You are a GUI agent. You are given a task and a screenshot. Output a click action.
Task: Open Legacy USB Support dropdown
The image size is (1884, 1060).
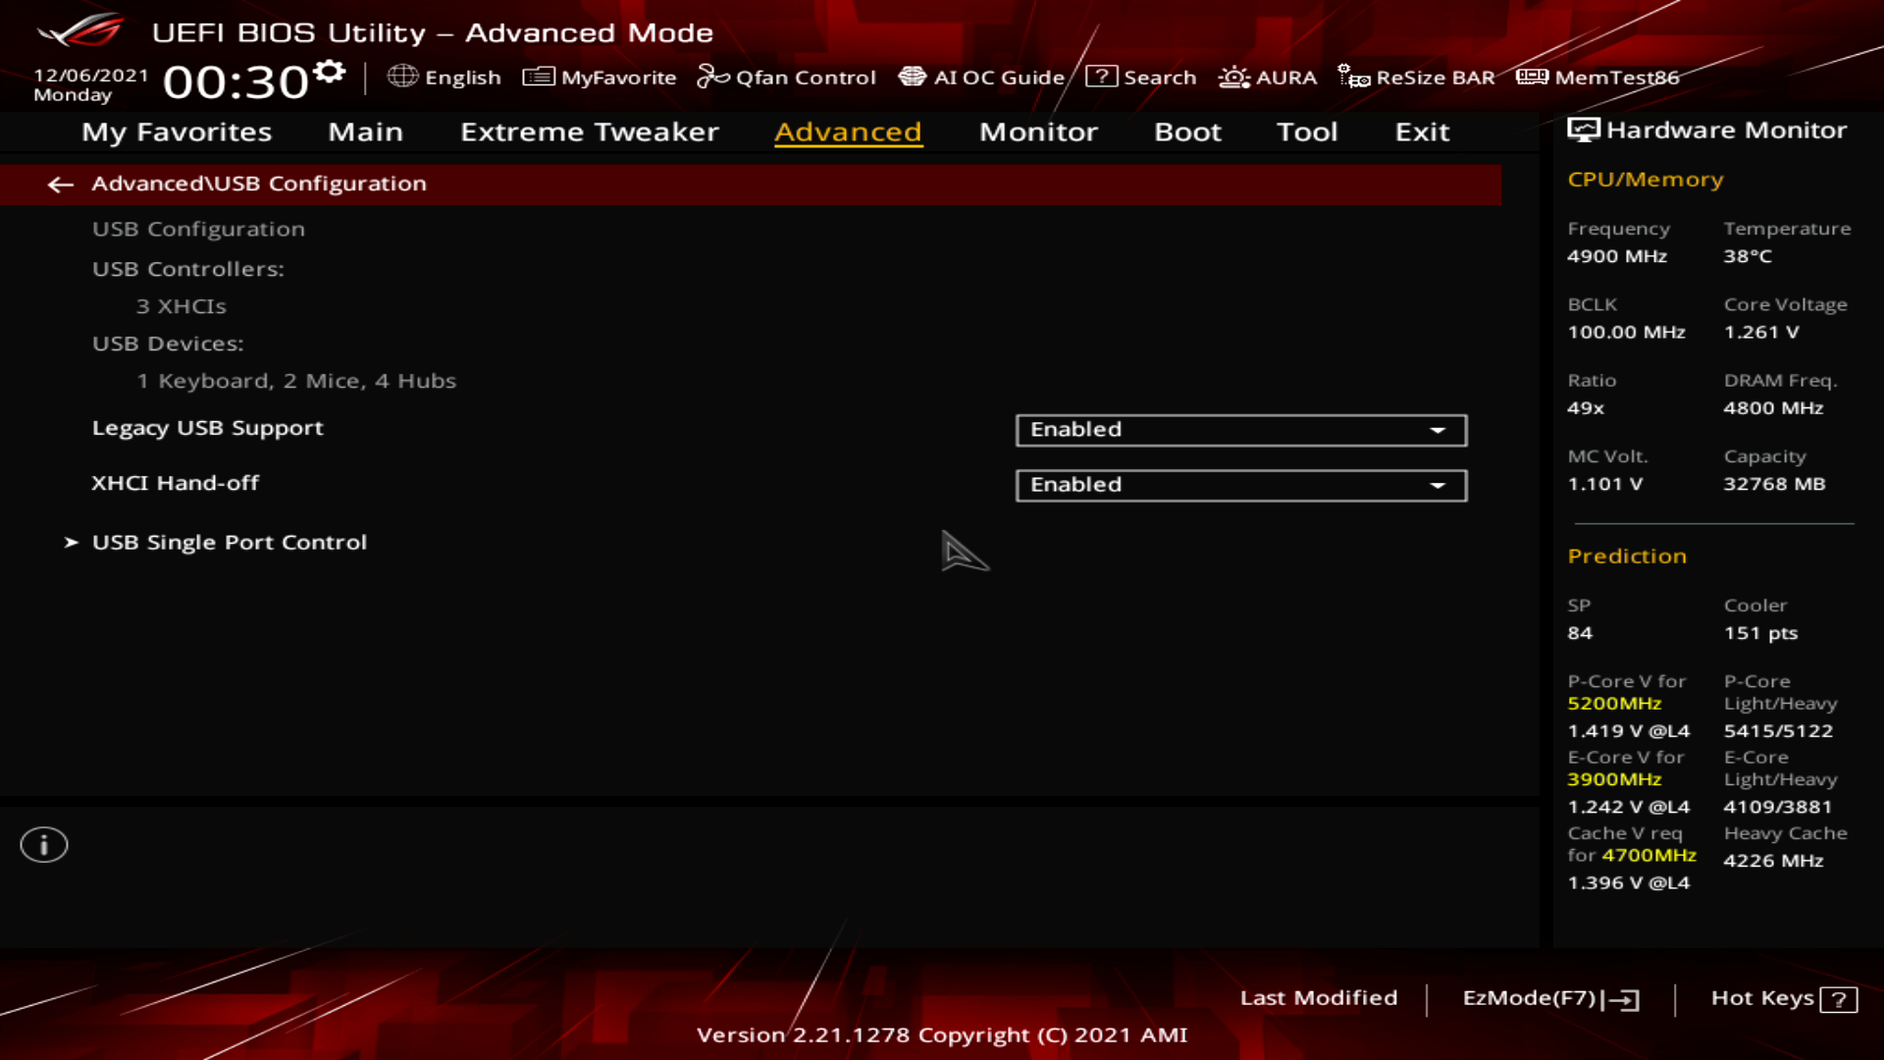1241,430
